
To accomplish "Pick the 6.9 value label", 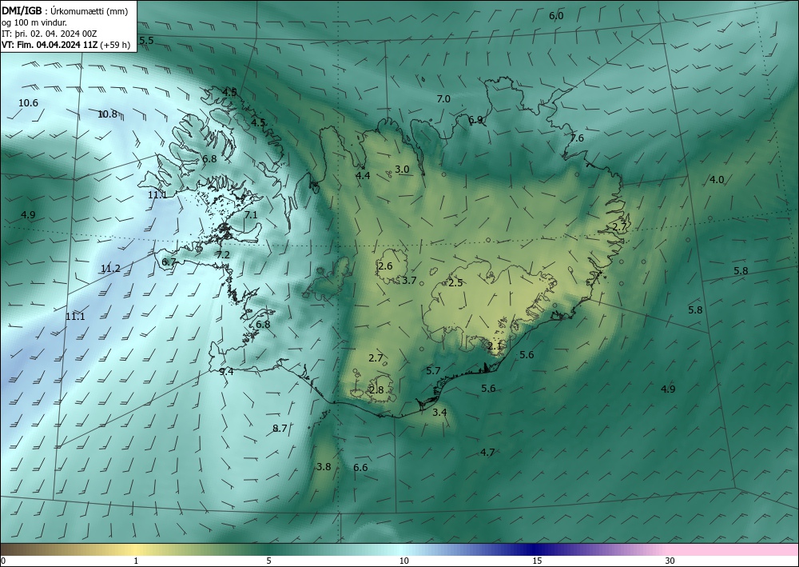I will (x=475, y=120).
